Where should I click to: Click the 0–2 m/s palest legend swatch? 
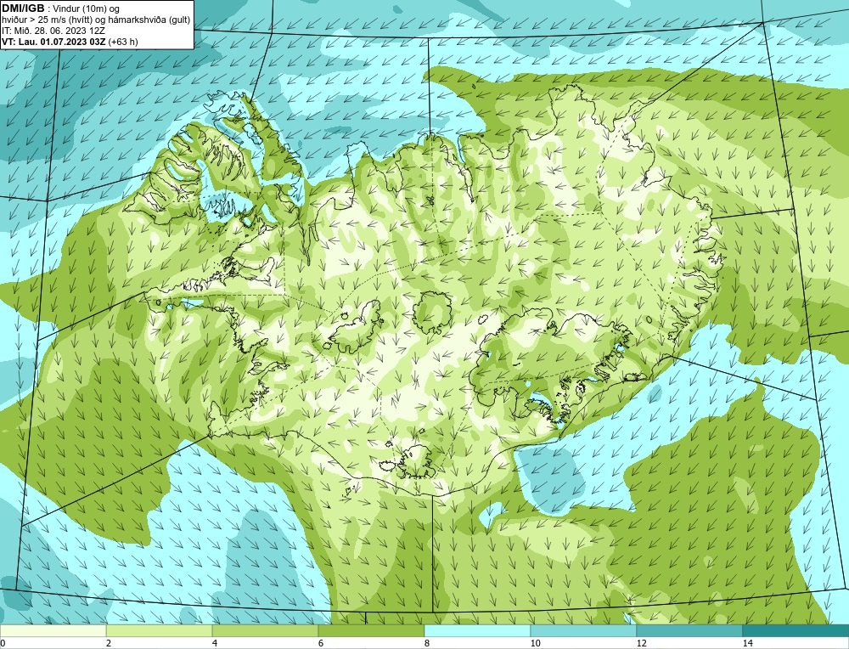tap(53, 630)
